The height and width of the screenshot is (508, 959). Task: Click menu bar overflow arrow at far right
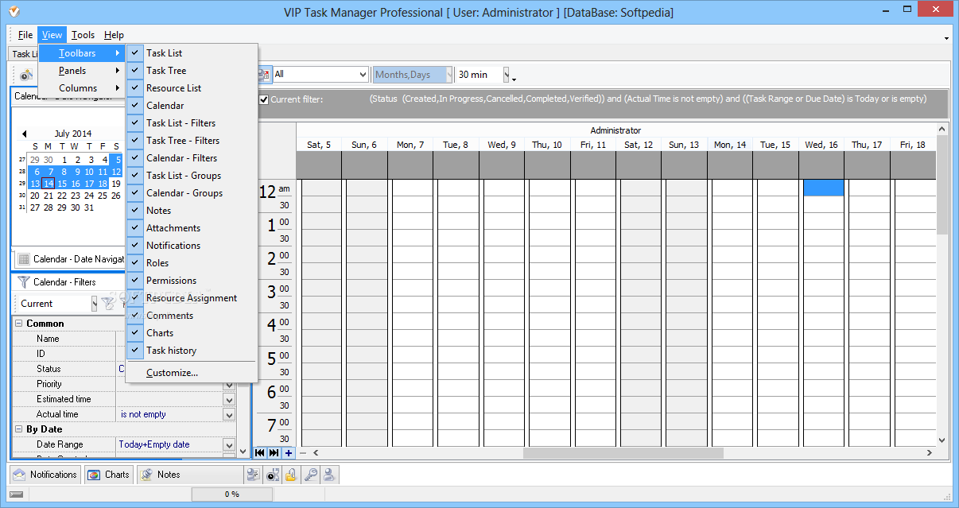(x=946, y=38)
